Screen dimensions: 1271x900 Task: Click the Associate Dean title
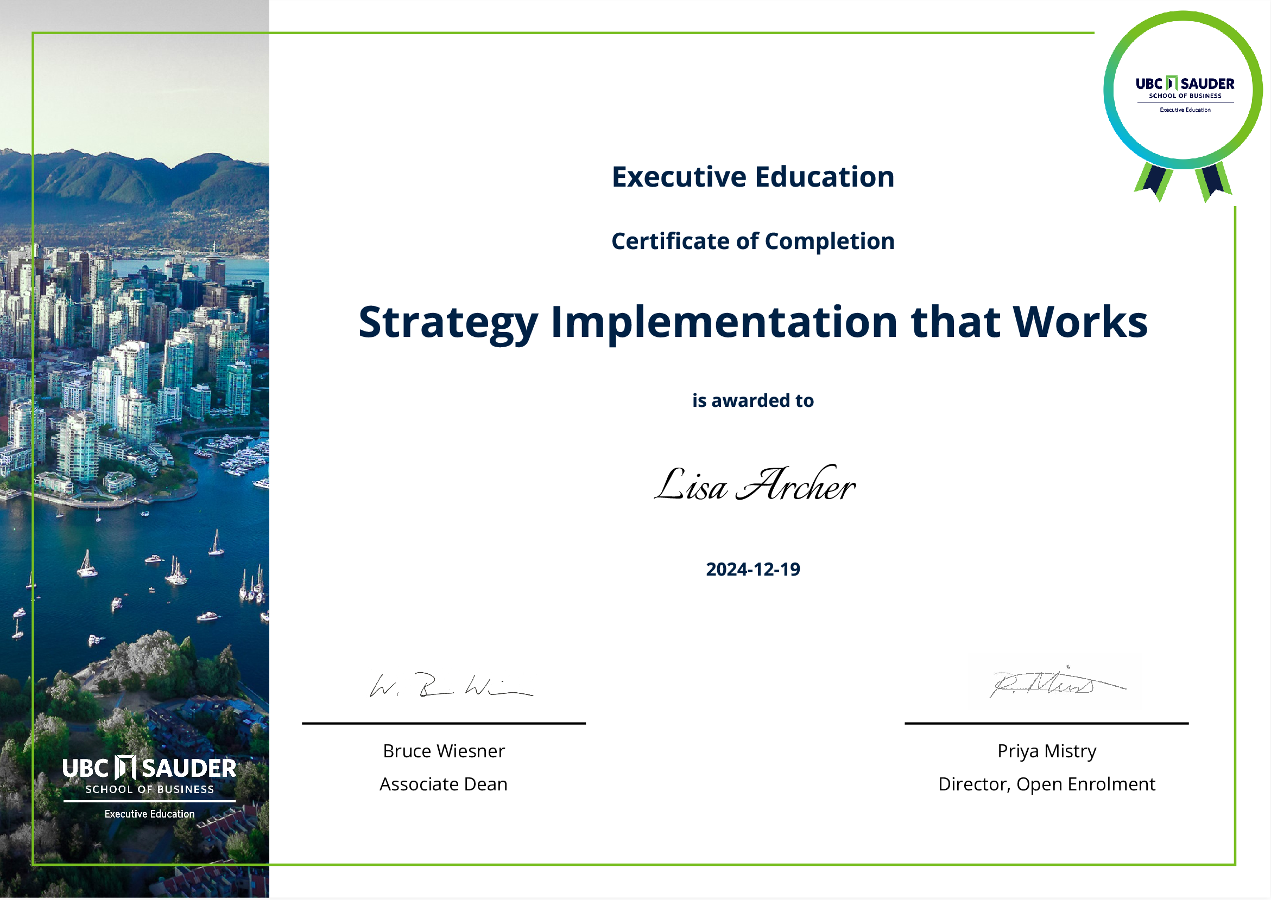pos(444,784)
